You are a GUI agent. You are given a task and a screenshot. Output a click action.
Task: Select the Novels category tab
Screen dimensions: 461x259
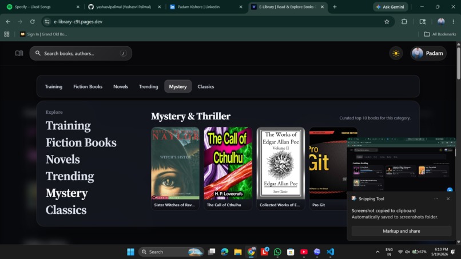point(121,86)
